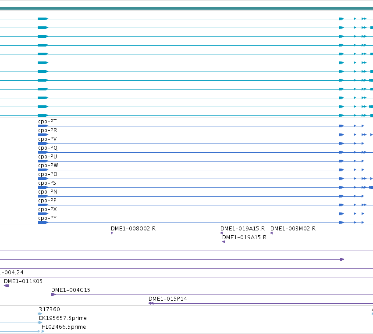This screenshot has width=373, height=334.
Task: Click the cpo-PS transcript label
Action: pyautogui.click(x=47, y=183)
